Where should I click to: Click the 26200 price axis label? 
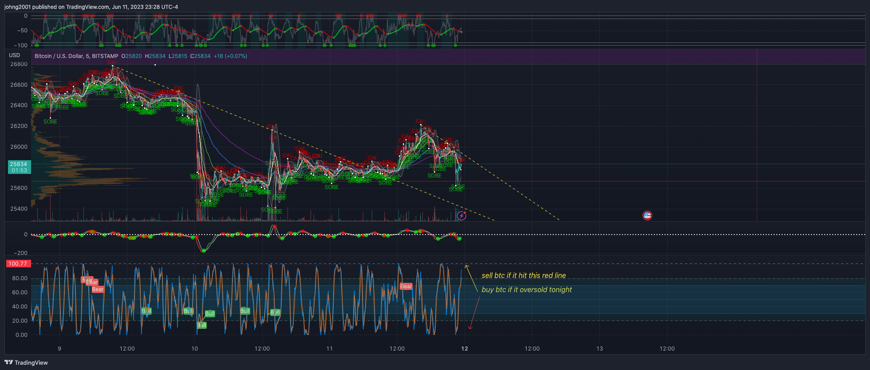point(19,126)
